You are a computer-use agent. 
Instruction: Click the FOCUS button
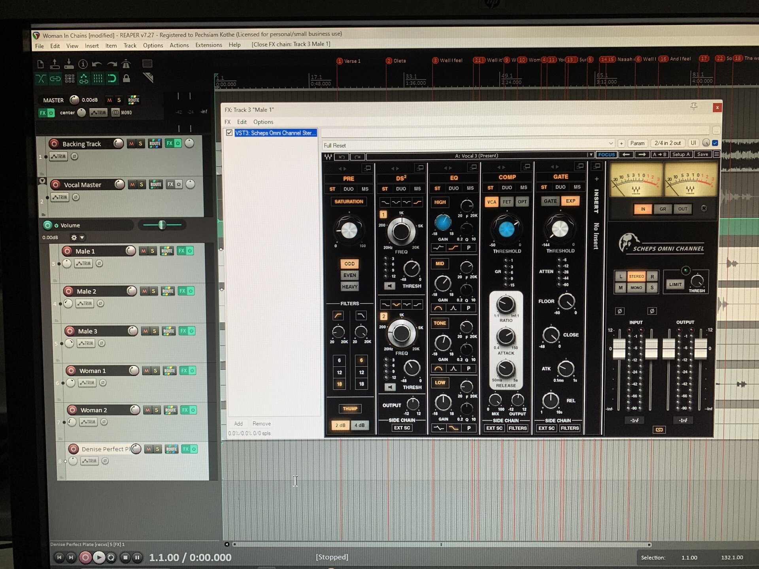coord(606,155)
